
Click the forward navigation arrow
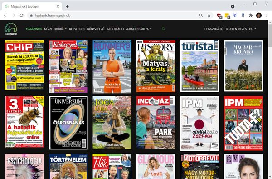click(14, 15)
